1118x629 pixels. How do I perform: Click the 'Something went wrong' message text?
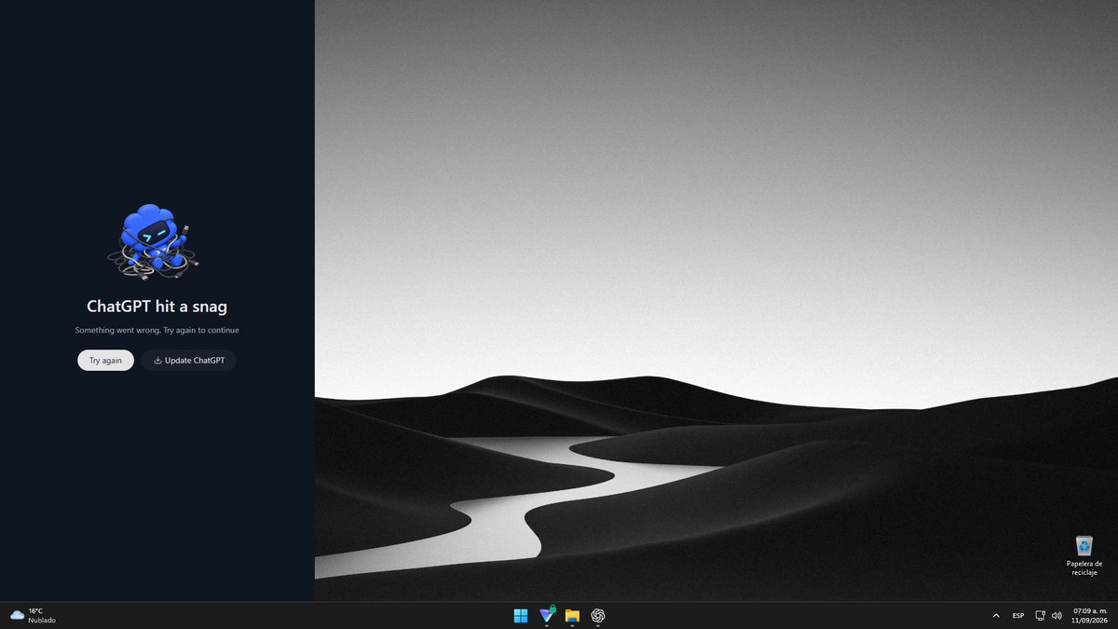pos(157,330)
